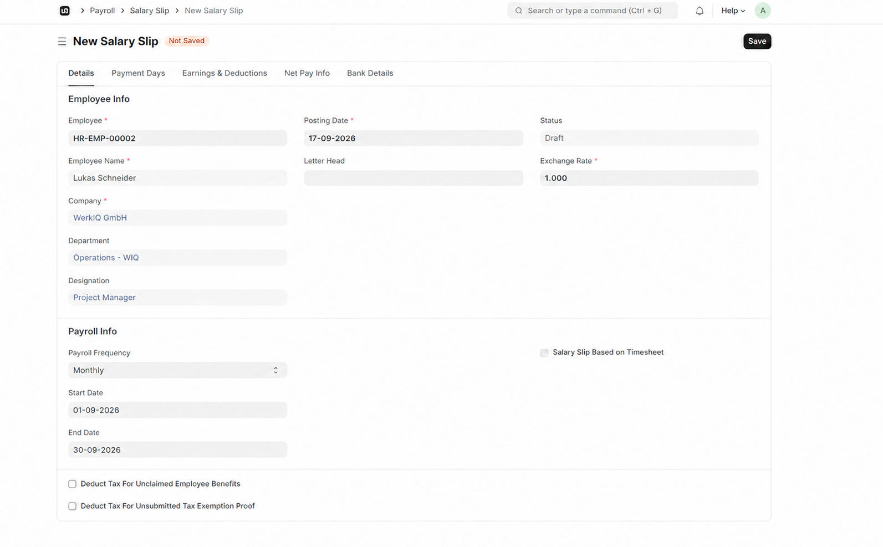883x547 pixels.
Task: Expand the Help menu
Action: [733, 11]
